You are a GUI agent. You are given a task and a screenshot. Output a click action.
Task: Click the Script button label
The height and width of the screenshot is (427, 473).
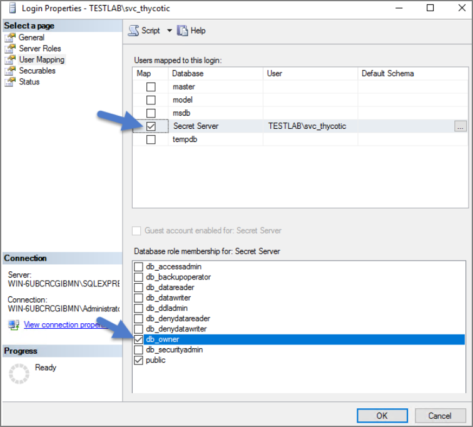pos(151,31)
